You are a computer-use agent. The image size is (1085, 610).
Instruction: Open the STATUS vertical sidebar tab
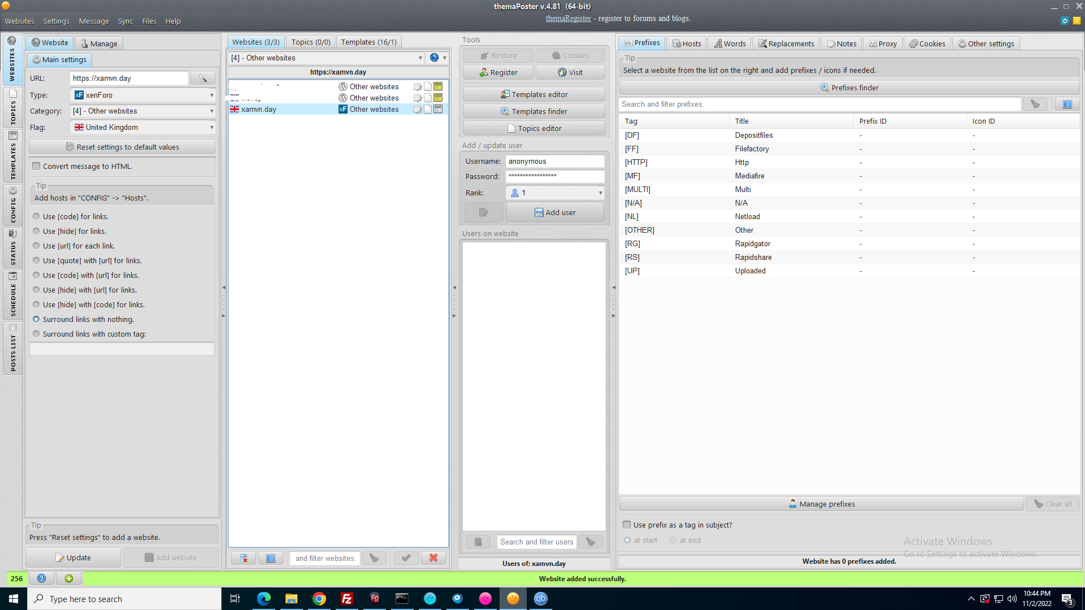click(x=12, y=247)
